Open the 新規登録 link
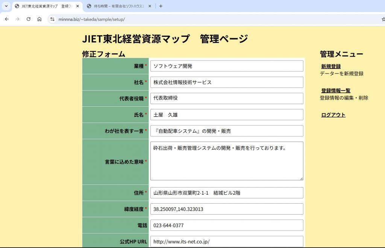Screen dimensions: 385x248 [331, 67]
